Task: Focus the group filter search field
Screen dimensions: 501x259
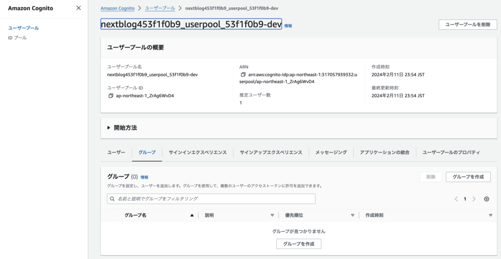Action: tap(211, 199)
